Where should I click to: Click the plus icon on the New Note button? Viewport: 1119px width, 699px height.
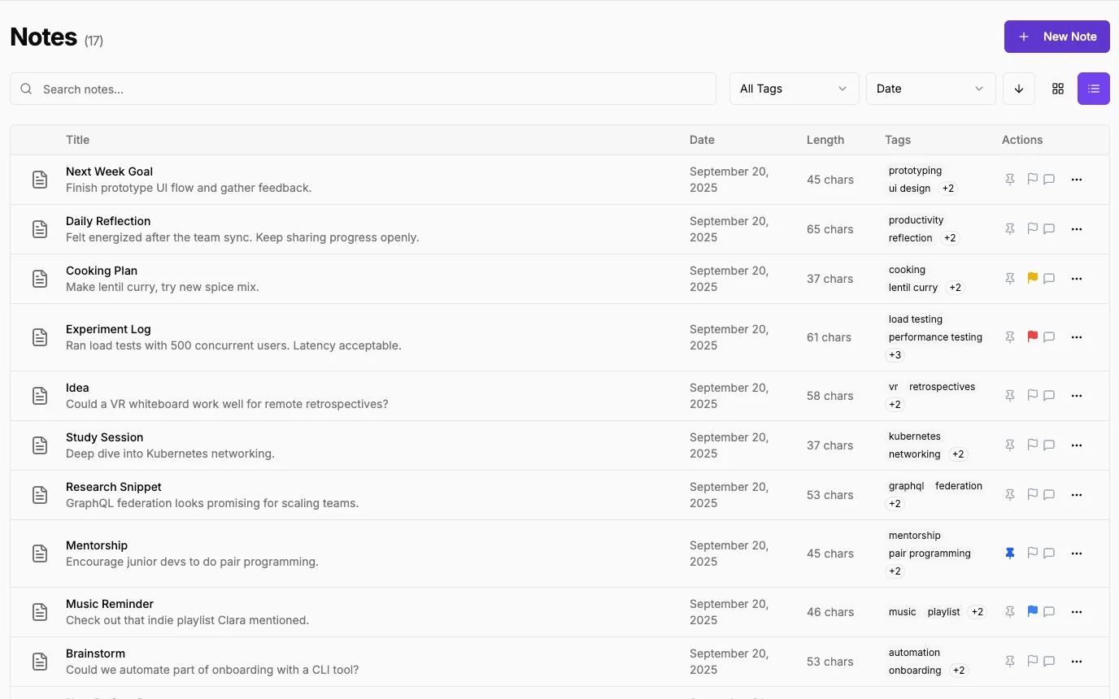tap(1023, 37)
